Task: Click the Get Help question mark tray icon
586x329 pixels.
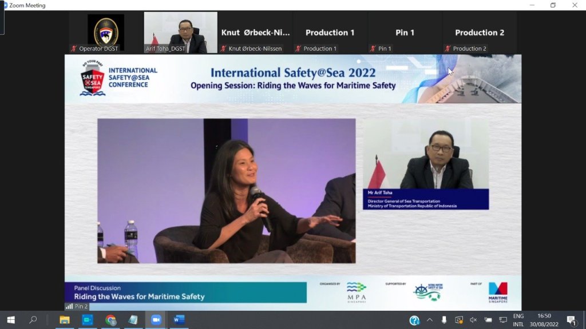Action: (414, 320)
